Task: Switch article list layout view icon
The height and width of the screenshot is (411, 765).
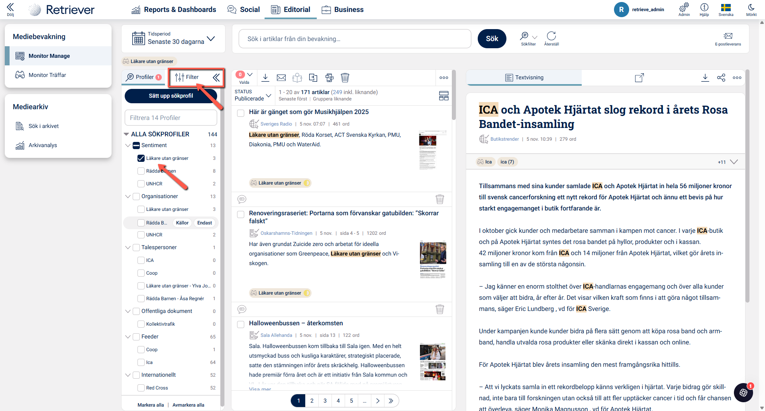Action: click(x=443, y=96)
